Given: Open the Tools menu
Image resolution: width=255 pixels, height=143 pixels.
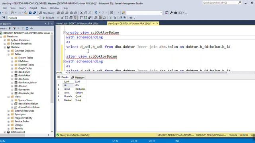Looking at the screenshot, I should click(x=43, y=8).
